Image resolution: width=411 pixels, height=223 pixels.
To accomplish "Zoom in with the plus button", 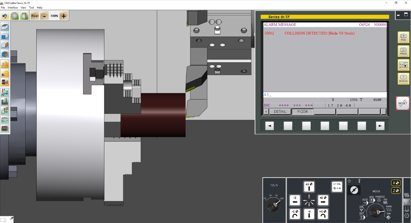I will point(64,16).
